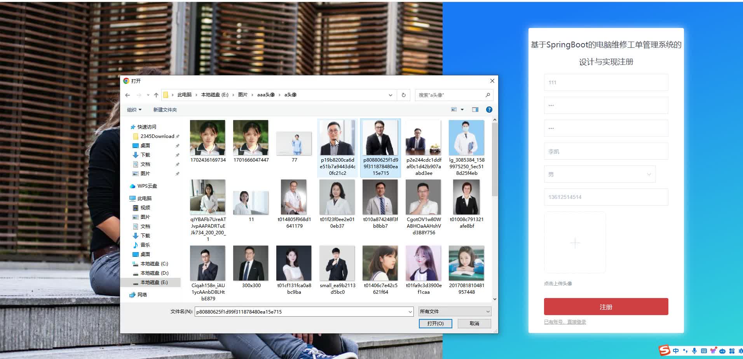The height and width of the screenshot is (359, 743).
Task: Select image Ciqah158n_iAU file
Action: click(x=208, y=273)
